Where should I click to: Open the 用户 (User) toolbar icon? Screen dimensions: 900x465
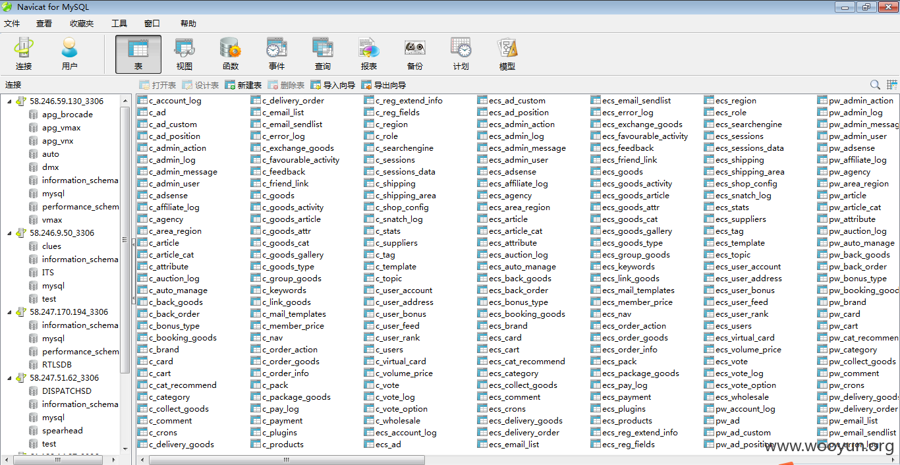pyautogui.click(x=69, y=54)
